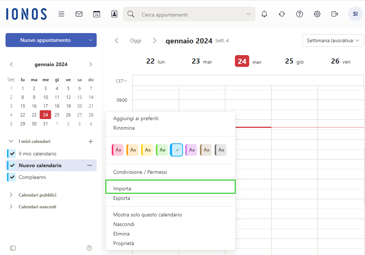Go to next week in main calendar
This screenshot has width=365, height=255.
click(155, 40)
